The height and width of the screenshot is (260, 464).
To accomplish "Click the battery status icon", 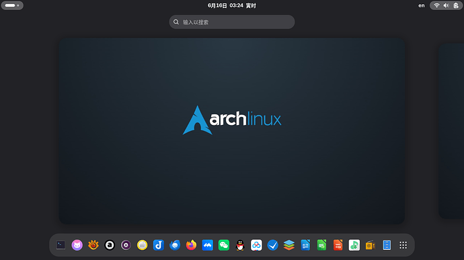I will (x=456, y=5).
